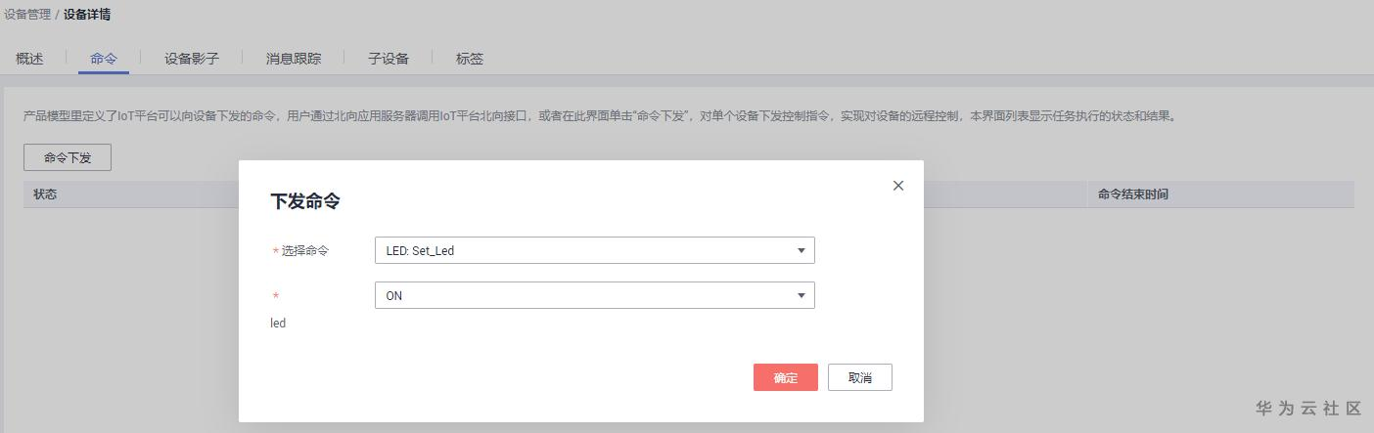Open the ON value dropdown arrow
Screen dimensions: 1374x433
tap(801, 295)
